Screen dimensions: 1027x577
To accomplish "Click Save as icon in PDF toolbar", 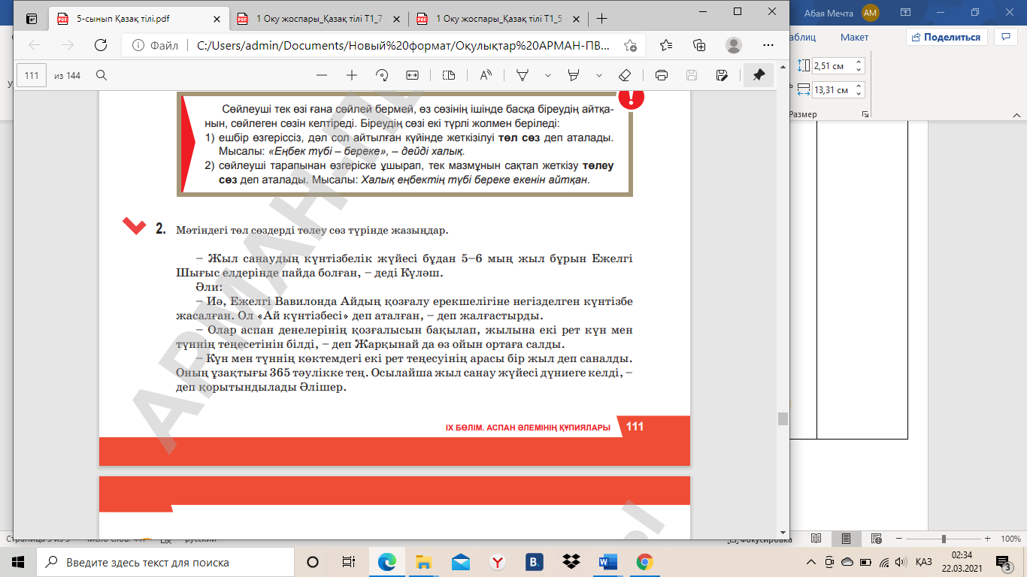I will (722, 75).
